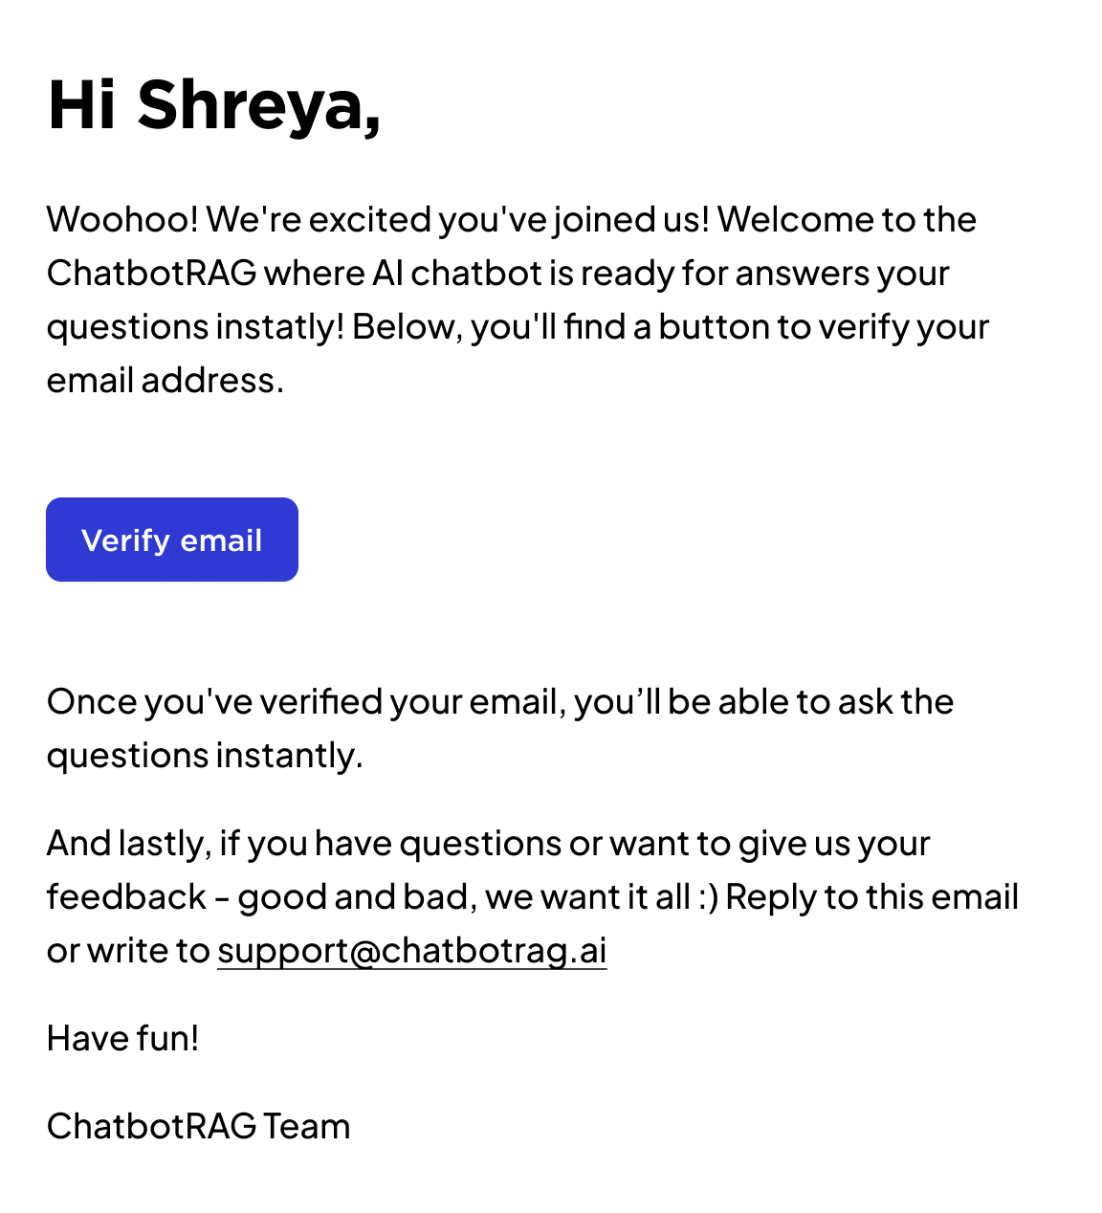Click the blue Verify email button

point(172,540)
